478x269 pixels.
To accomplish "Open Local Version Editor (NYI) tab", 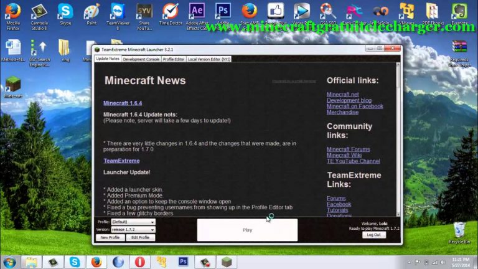I will pyautogui.click(x=209, y=59).
